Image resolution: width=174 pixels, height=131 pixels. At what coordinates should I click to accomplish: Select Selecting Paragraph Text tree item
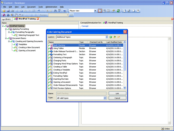pos(29,35)
